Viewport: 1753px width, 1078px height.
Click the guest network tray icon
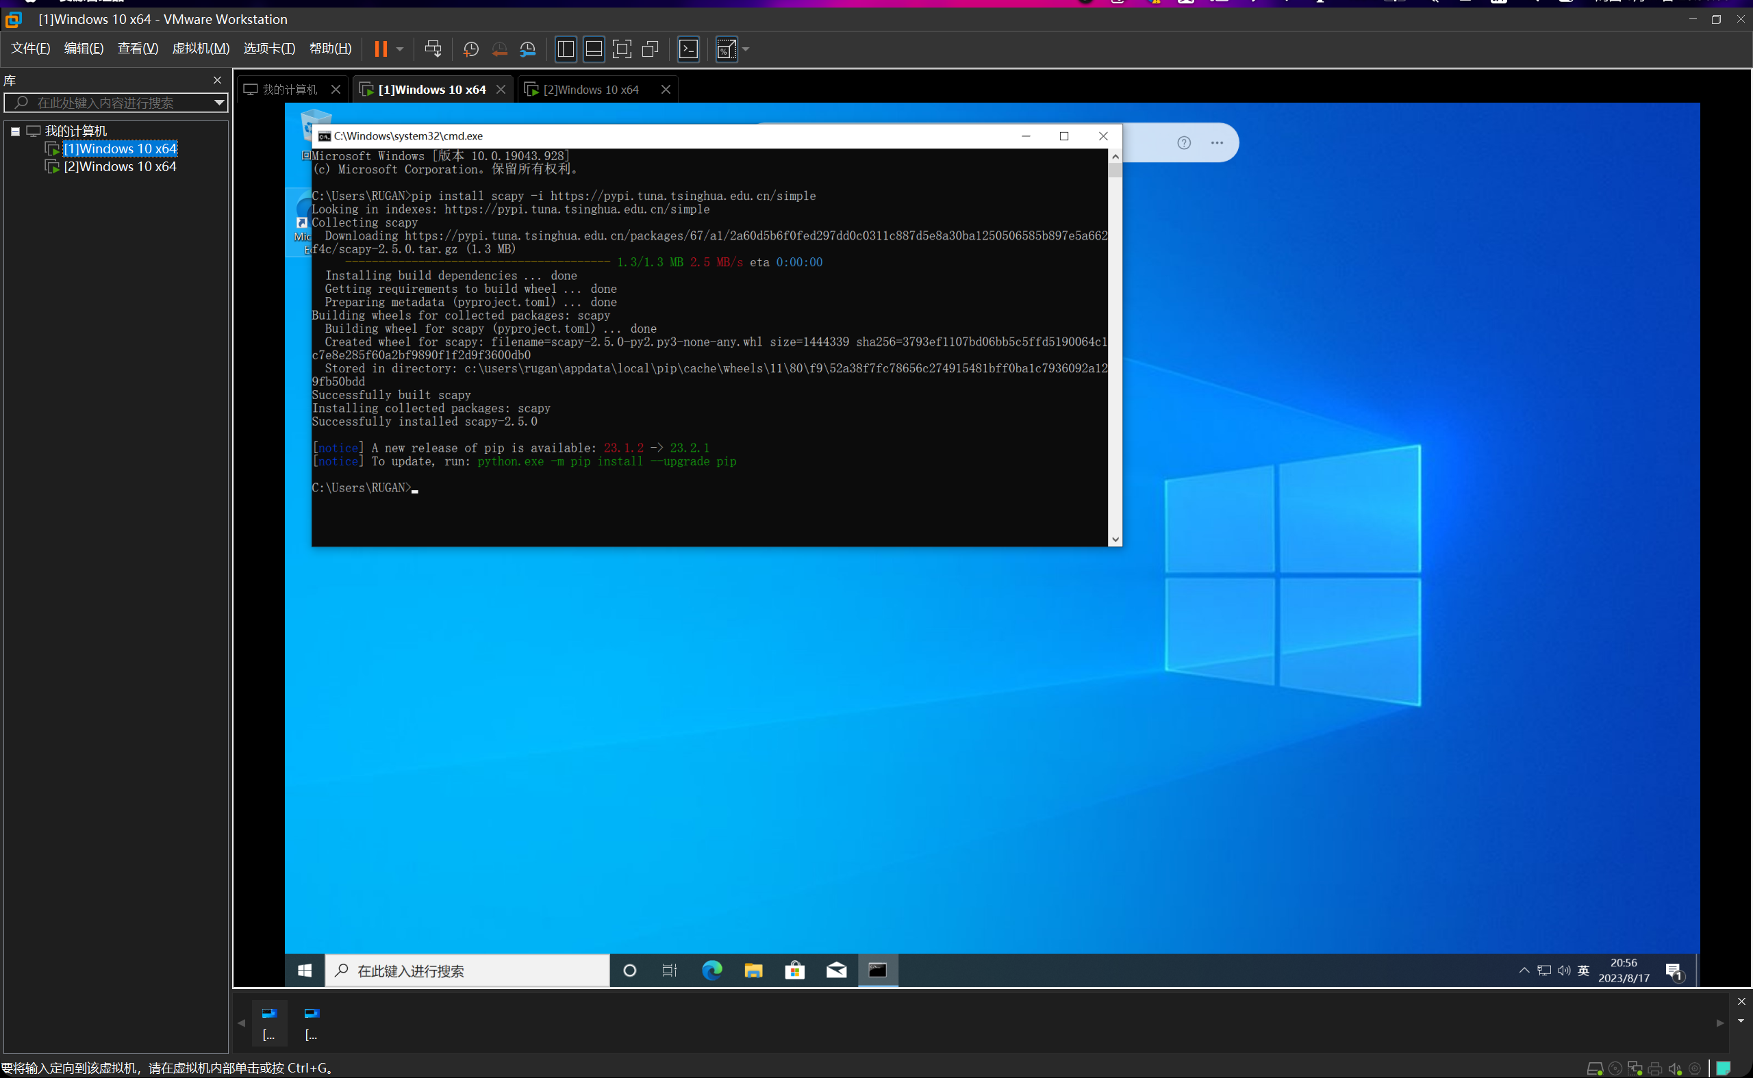pos(1544,971)
